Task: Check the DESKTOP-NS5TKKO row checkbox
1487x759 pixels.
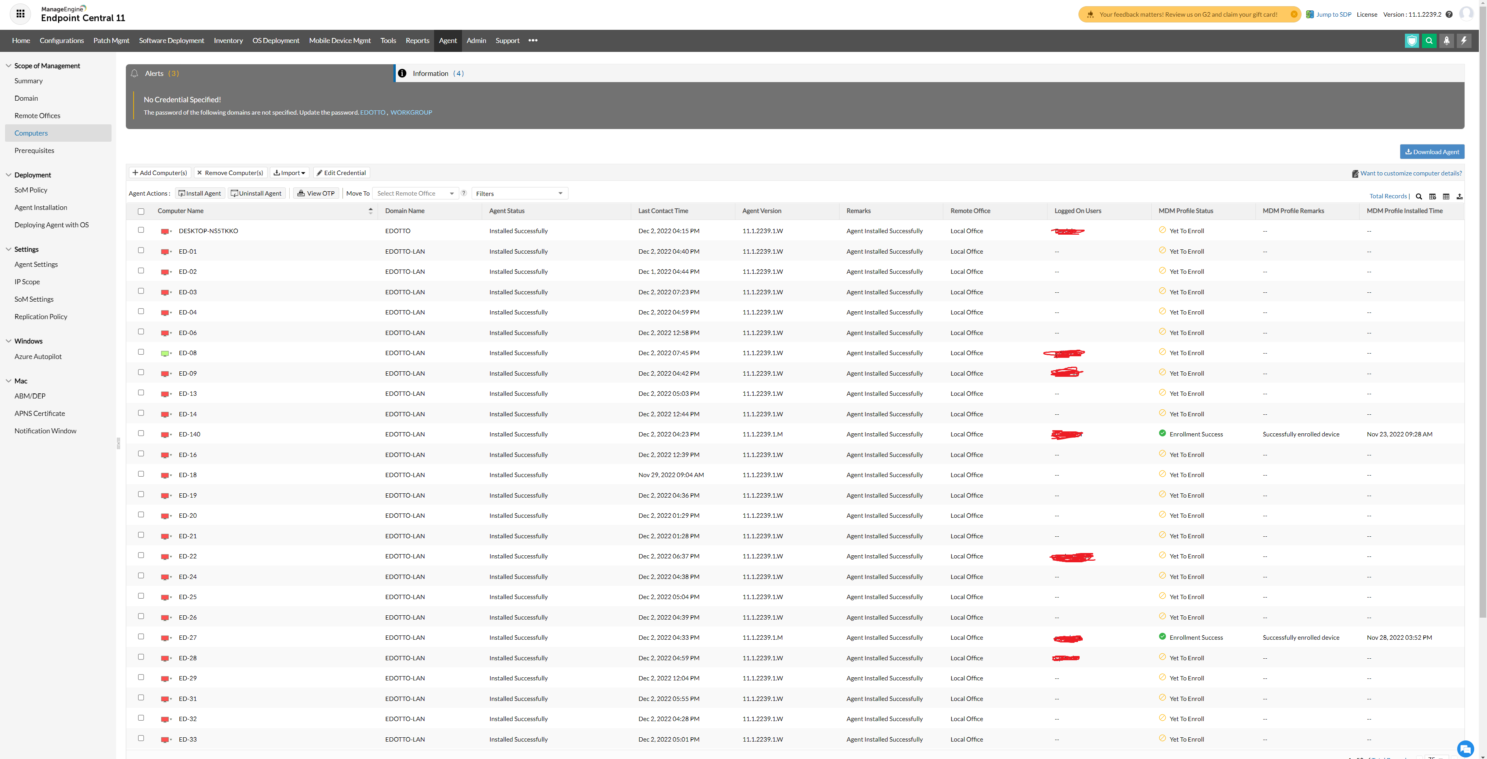Action: pos(141,230)
